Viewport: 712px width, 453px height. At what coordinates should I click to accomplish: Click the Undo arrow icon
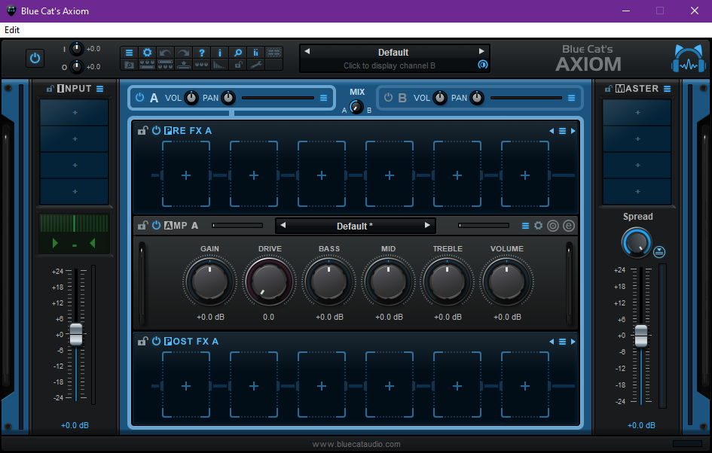(x=165, y=53)
